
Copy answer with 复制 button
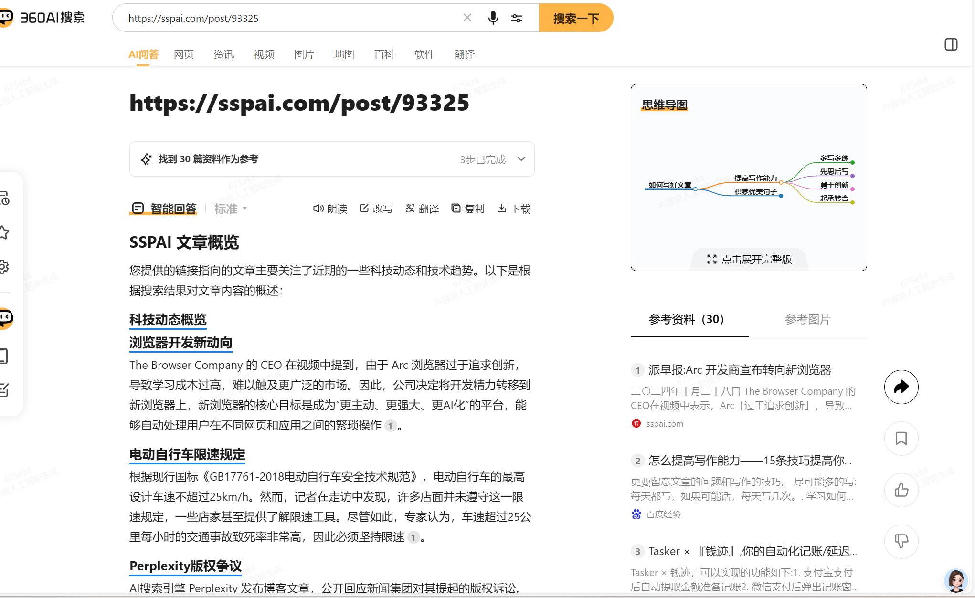point(467,209)
